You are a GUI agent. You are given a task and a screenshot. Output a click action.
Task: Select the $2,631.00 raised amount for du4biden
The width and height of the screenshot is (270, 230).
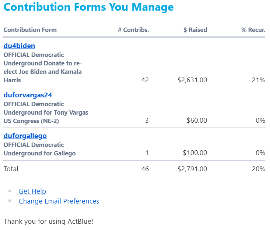(192, 80)
